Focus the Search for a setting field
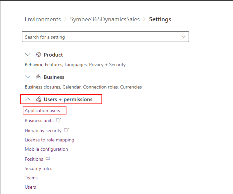The width and height of the screenshot is (233, 194). [x=105, y=37]
